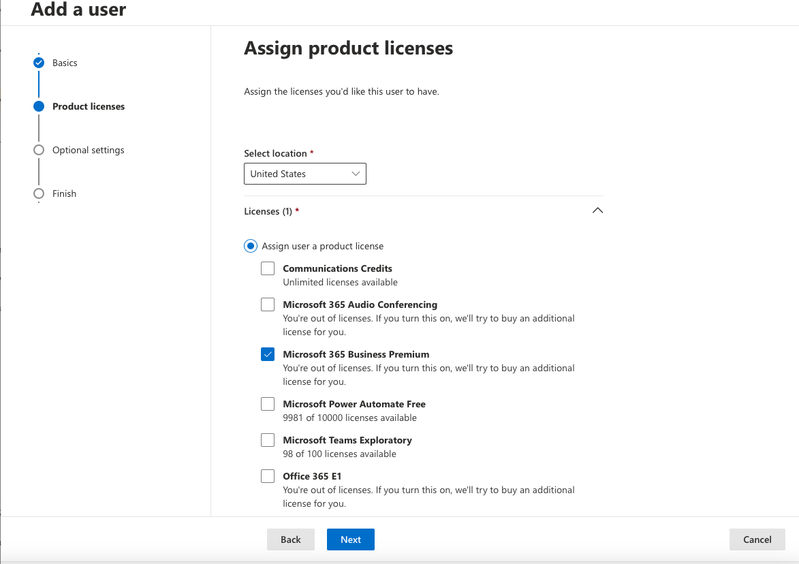Click the Optional settings step circle
Image resolution: width=799 pixels, height=564 pixels.
click(x=39, y=150)
